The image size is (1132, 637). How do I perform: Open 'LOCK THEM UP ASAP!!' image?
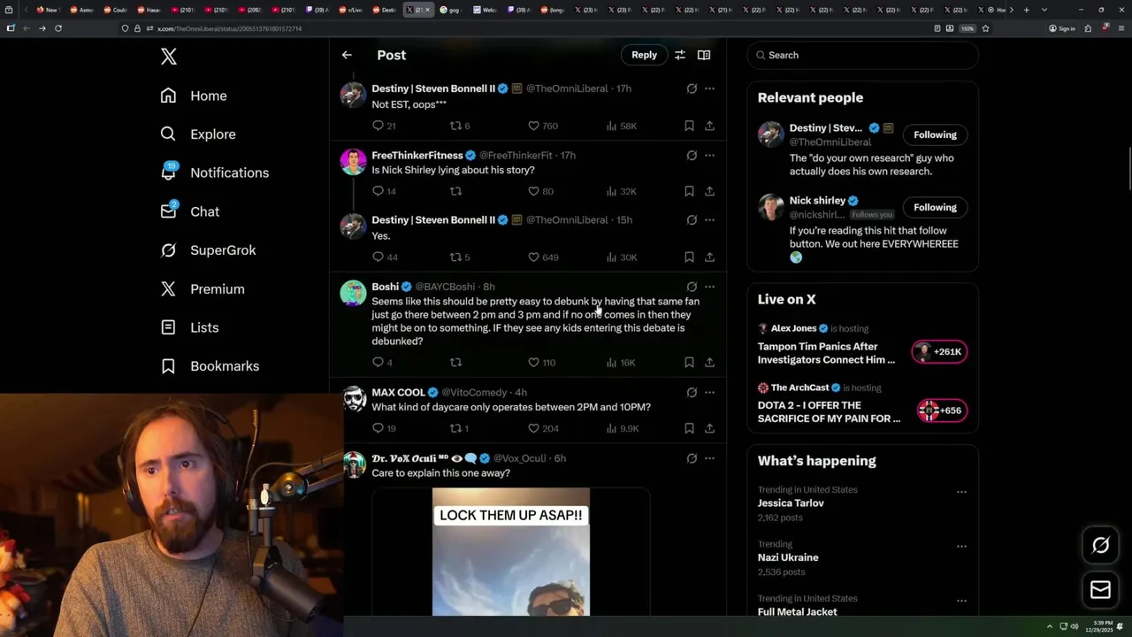[x=511, y=551]
